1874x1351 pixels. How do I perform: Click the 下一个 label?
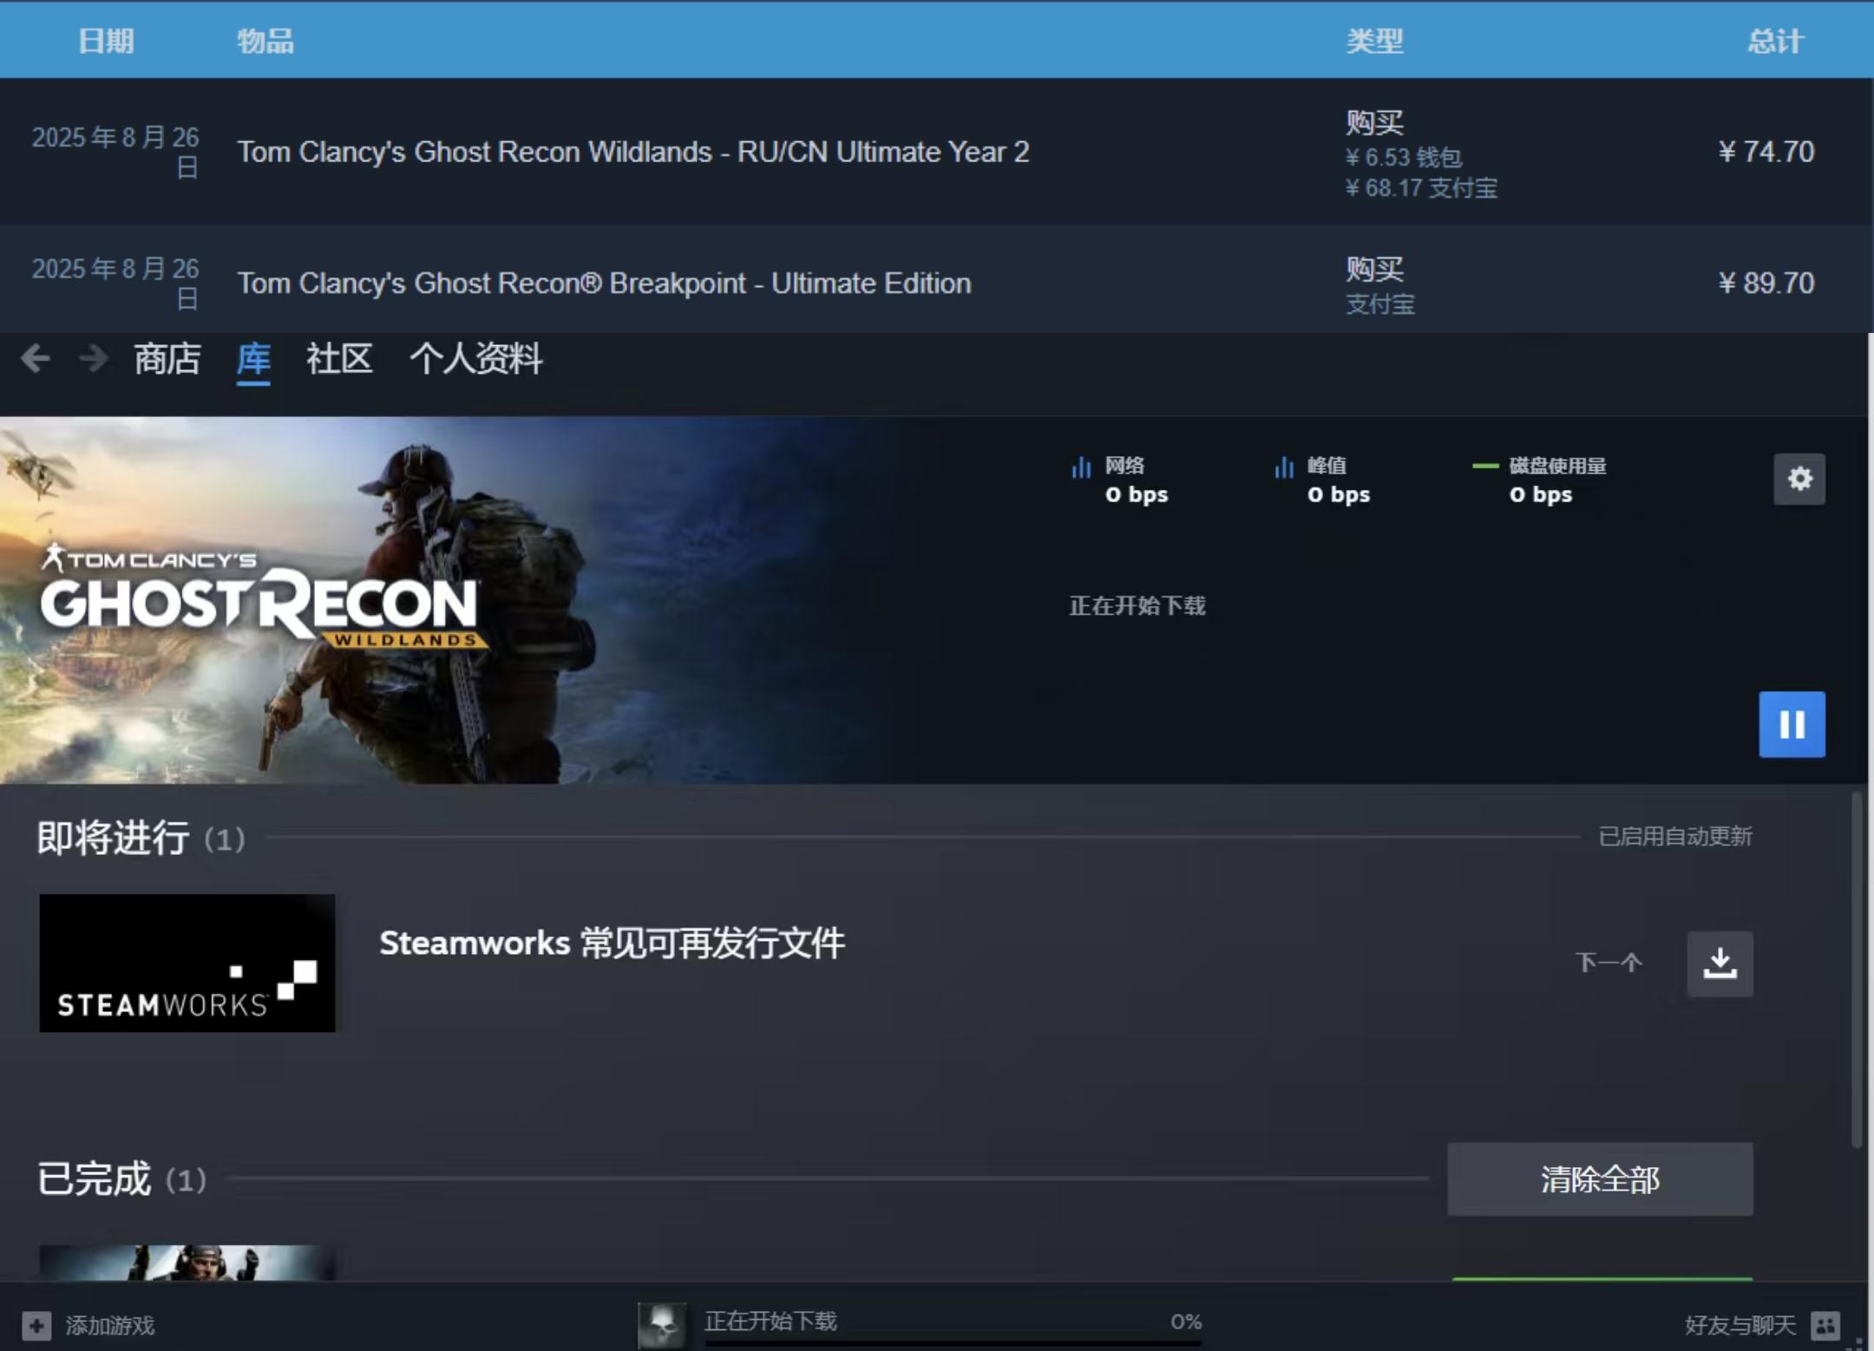click(x=1609, y=963)
